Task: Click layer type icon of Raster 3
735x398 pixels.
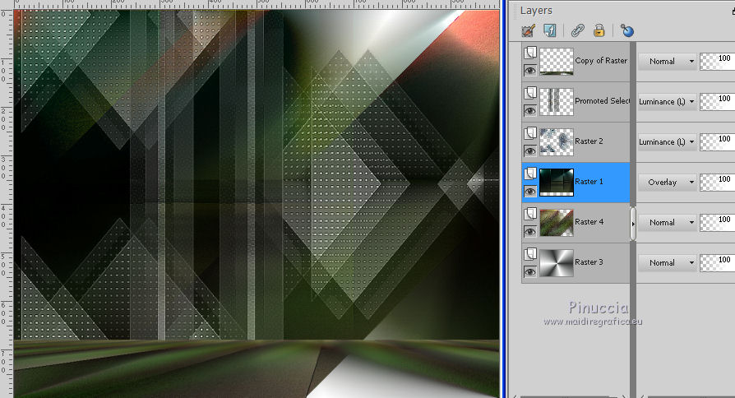Action: pos(530,253)
